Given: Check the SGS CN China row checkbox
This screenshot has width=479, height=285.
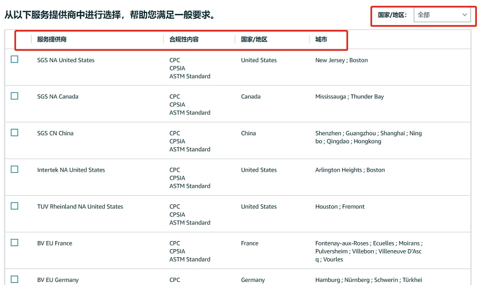Looking at the screenshot, I should click(x=14, y=133).
